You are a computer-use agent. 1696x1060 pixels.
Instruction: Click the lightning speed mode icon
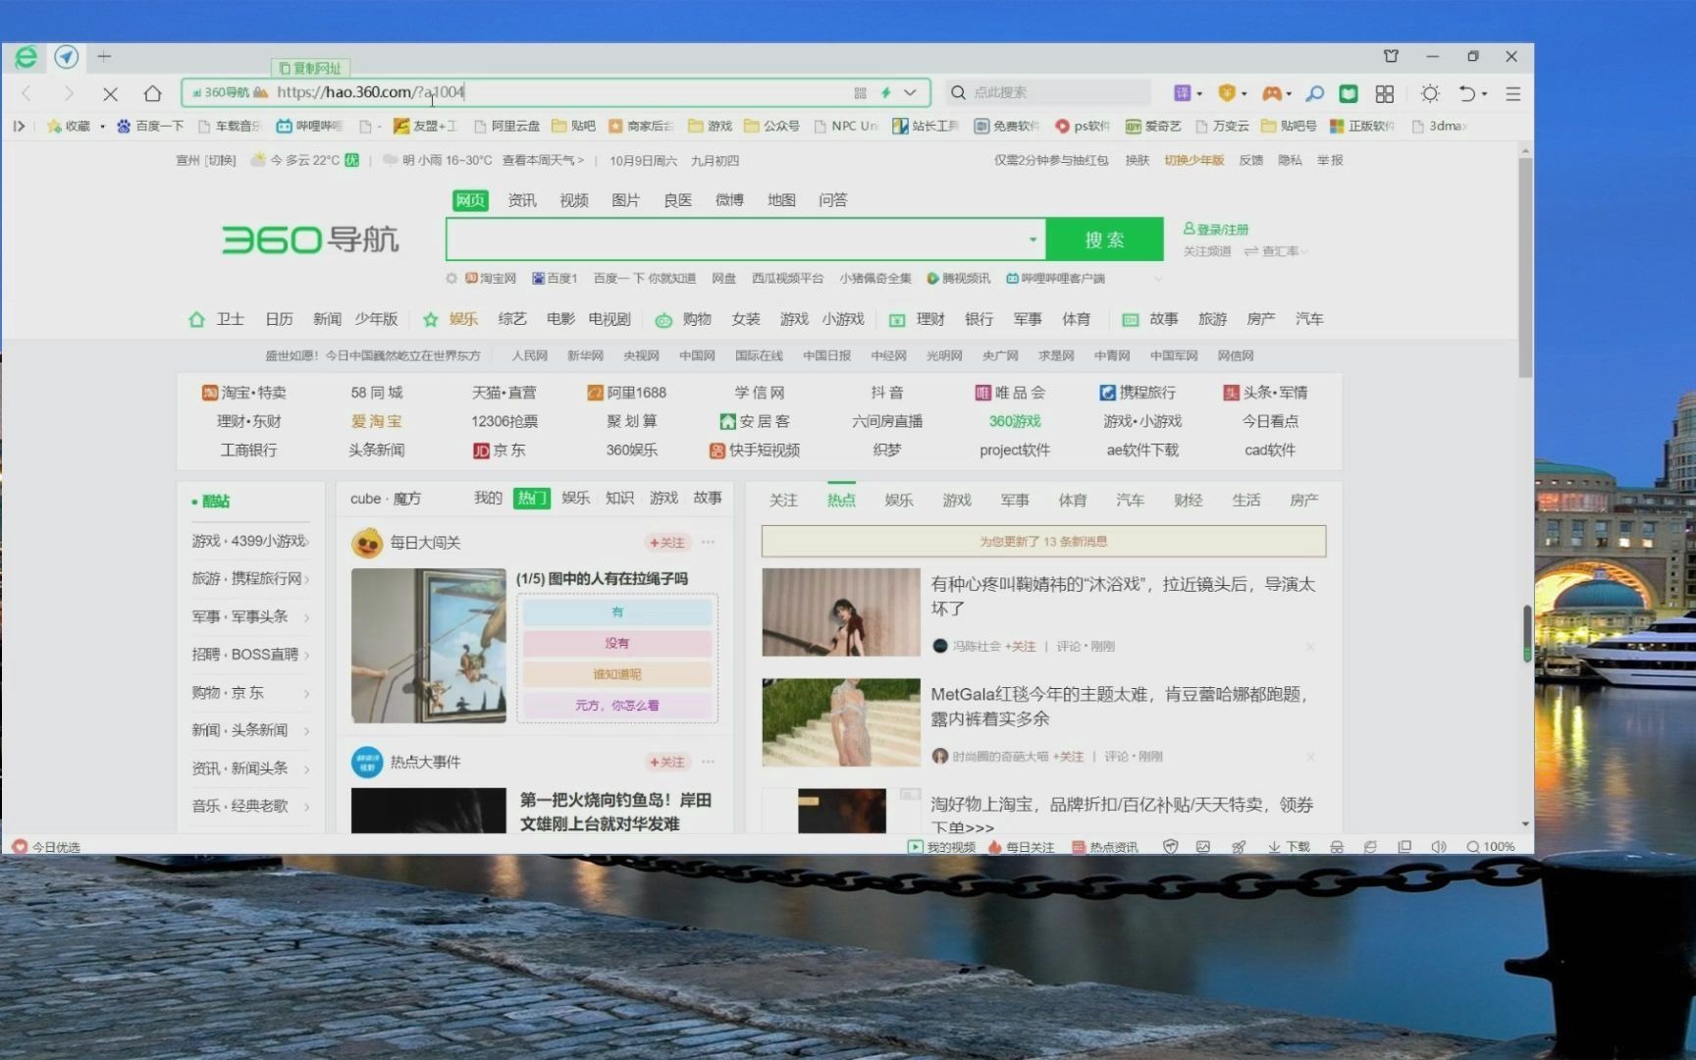885,92
